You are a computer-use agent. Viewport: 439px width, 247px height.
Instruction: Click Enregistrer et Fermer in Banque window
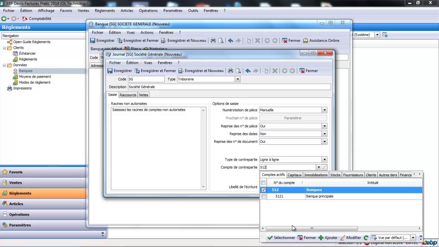138,40
